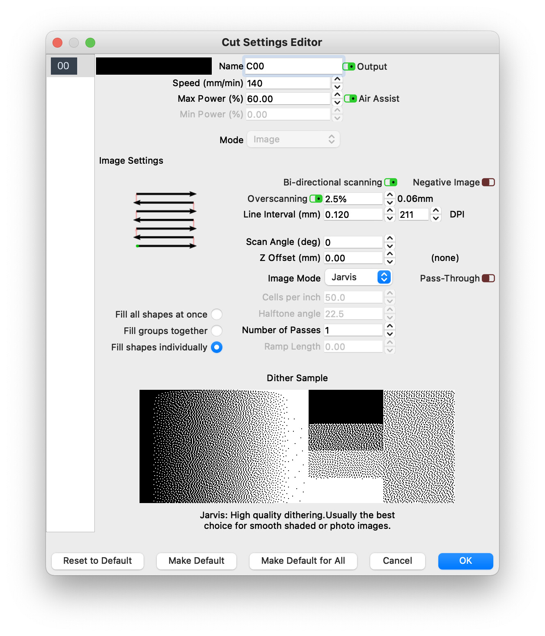Enable the Negative Image switch

click(x=488, y=182)
